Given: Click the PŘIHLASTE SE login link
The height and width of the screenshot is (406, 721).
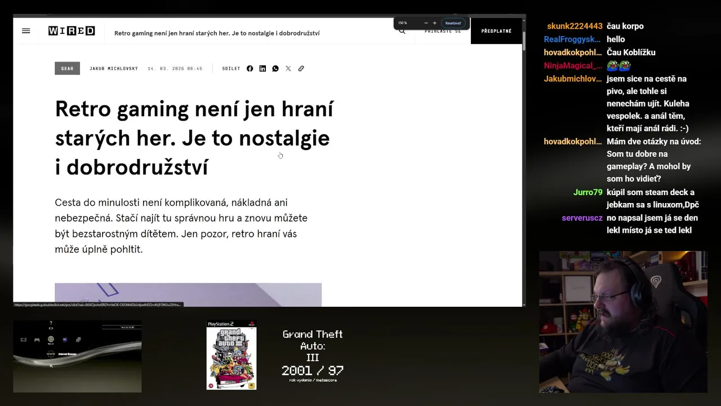Looking at the screenshot, I should 443,32.
